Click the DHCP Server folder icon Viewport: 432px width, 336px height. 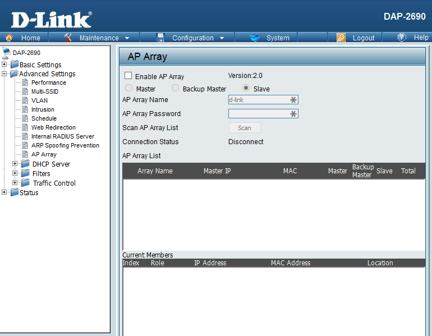pos(26,164)
